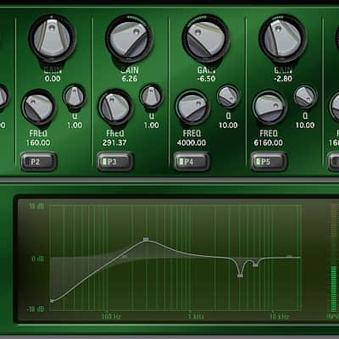Image resolution: width=339 pixels, height=339 pixels.
Task: Click the frequency value 291.37
Action: coord(114,142)
